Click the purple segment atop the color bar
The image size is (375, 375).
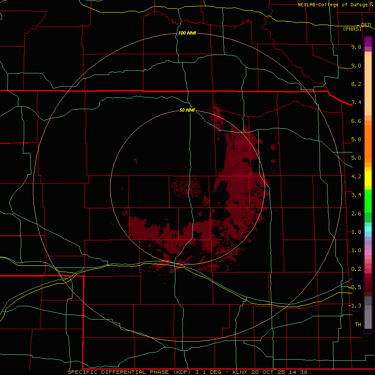[368, 42]
